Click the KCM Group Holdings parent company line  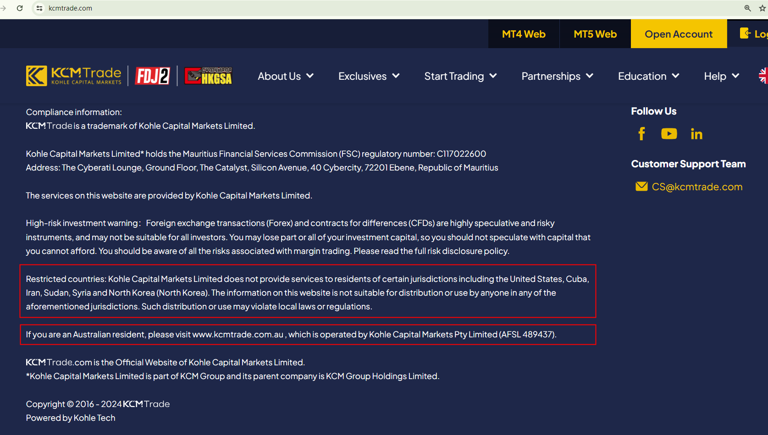pos(232,376)
